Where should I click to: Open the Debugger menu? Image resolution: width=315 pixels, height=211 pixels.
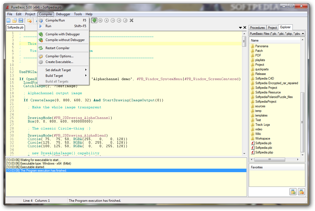[x=63, y=14]
